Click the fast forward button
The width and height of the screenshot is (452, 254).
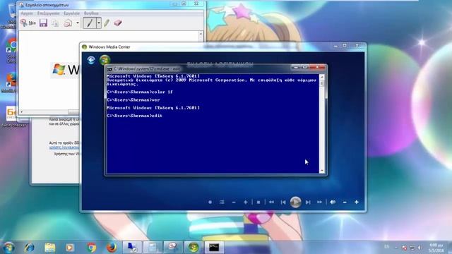pos(320,202)
